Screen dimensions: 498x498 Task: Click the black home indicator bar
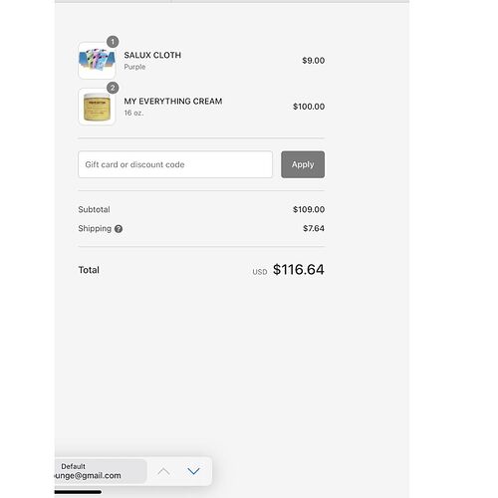pos(78,492)
